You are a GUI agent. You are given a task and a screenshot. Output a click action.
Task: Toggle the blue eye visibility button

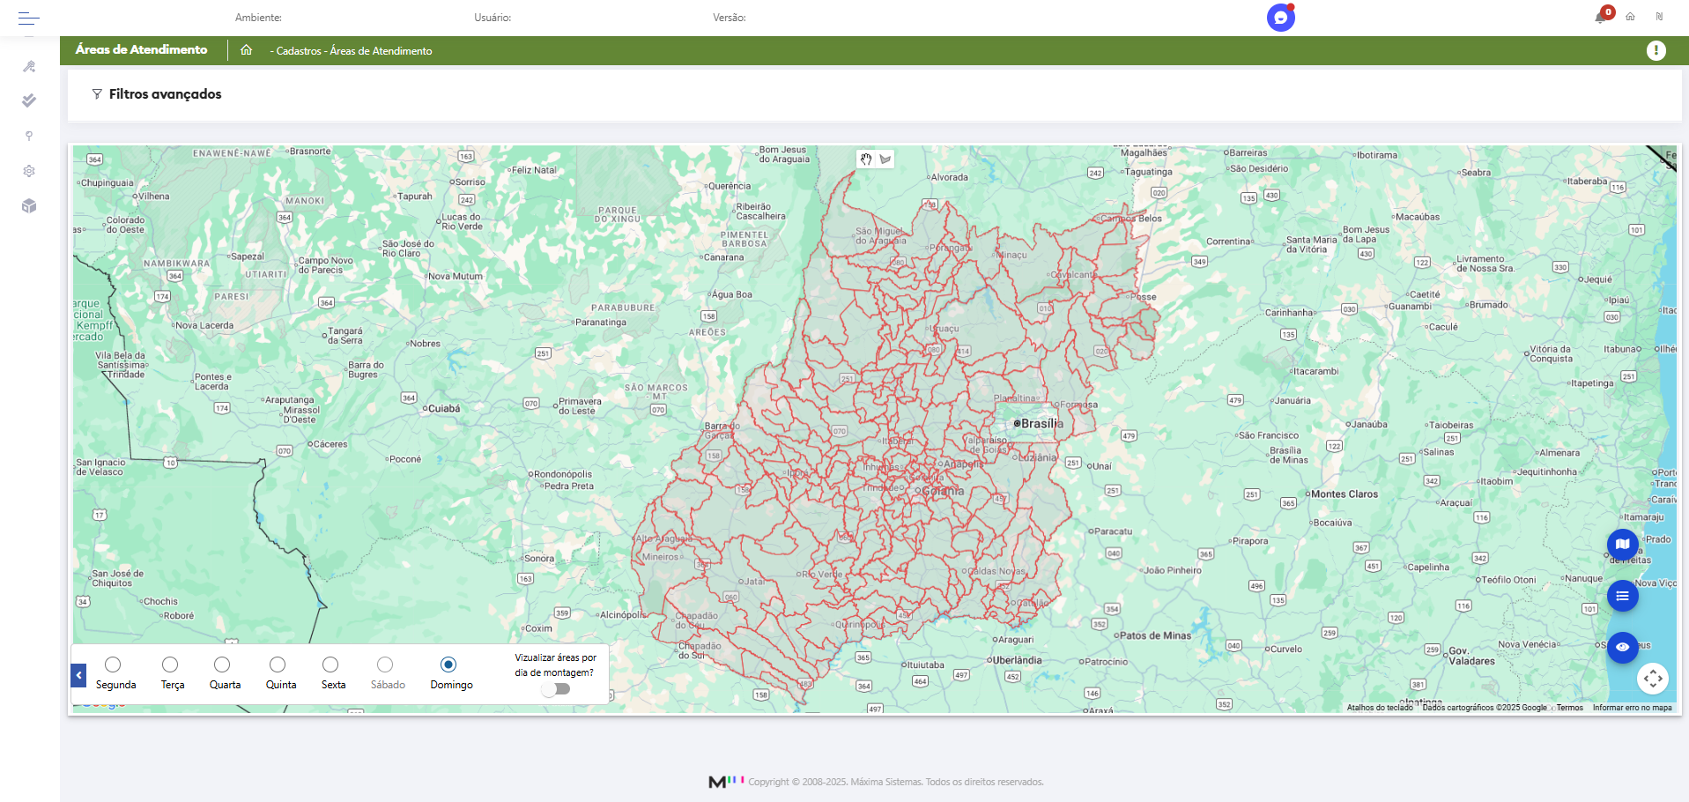tap(1623, 647)
